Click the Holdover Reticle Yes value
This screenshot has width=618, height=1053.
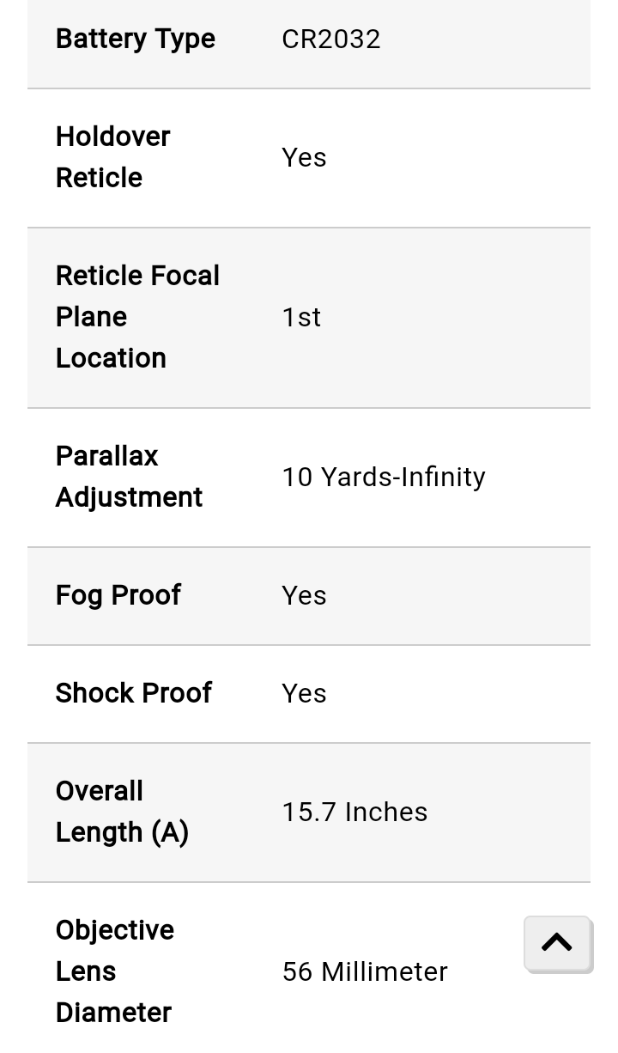click(304, 157)
